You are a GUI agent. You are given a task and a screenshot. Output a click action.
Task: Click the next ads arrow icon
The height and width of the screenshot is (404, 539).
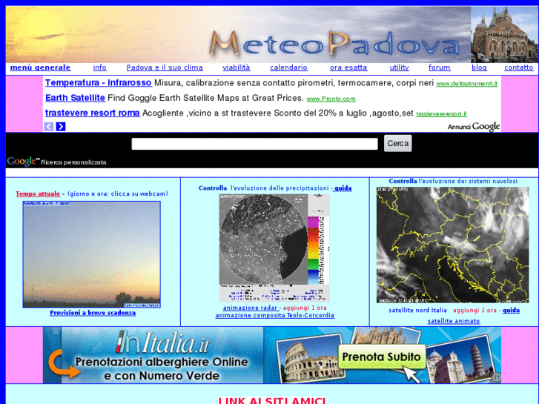click(x=61, y=127)
